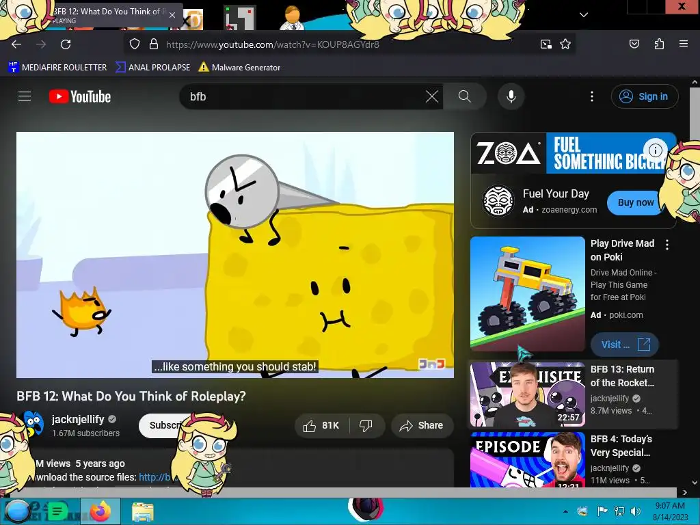Open the list all tabs dropdown
Viewport: 700px width, 525px height.
(x=584, y=15)
